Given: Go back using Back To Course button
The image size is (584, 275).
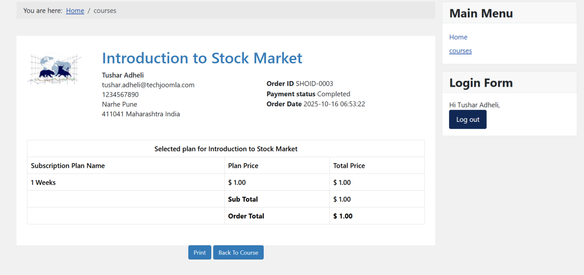Looking at the screenshot, I should point(238,253).
